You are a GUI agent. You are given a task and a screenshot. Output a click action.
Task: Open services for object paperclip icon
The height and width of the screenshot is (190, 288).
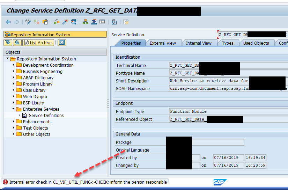[x=114, y=22]
